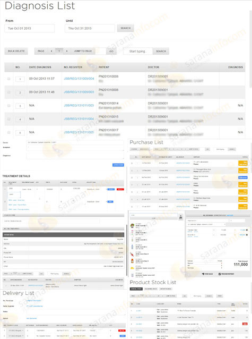The image size is (252, 339).
Task: Click the POS product search box
Action: coord(153,215)
